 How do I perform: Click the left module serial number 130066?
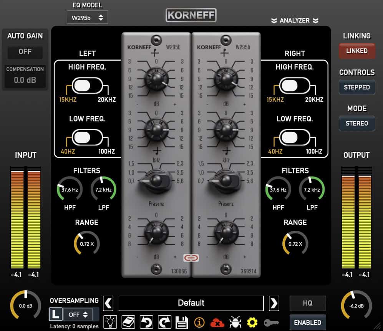179,271
